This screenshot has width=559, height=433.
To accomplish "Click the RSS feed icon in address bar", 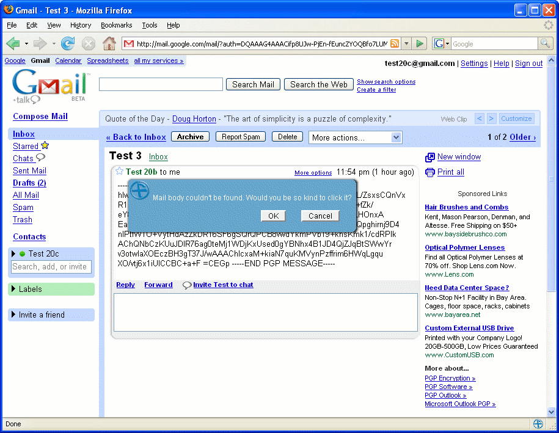I will (394, 43).
